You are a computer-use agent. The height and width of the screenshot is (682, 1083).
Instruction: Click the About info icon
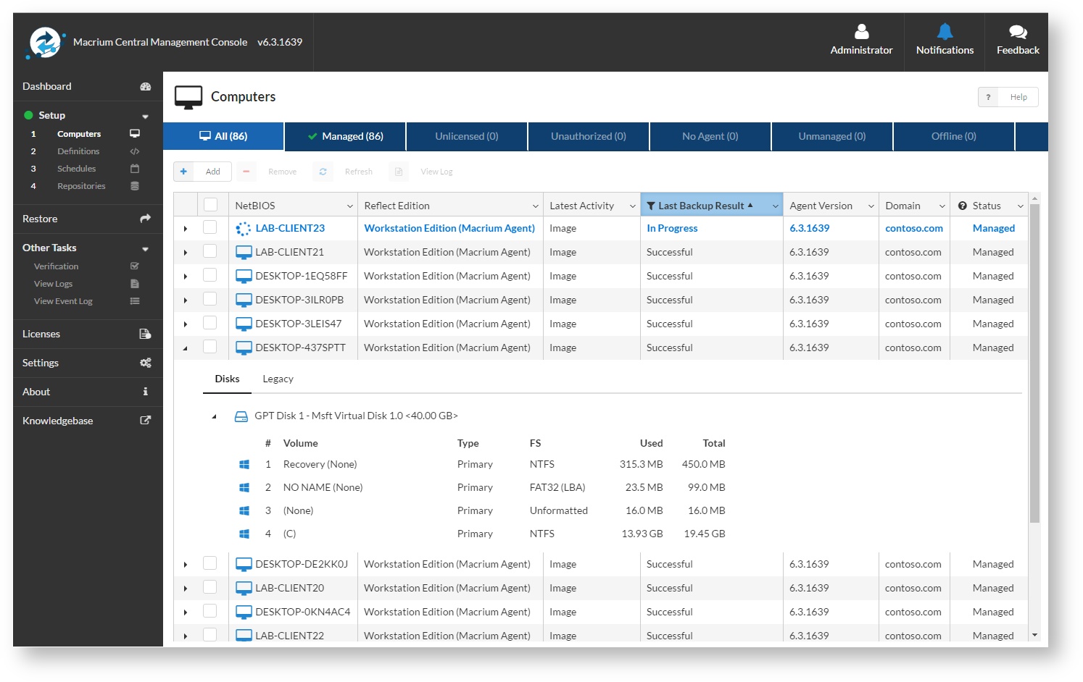point(145,392)
